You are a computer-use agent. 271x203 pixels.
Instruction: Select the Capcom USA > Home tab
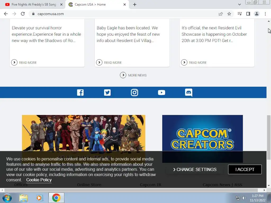coord(90,4)
